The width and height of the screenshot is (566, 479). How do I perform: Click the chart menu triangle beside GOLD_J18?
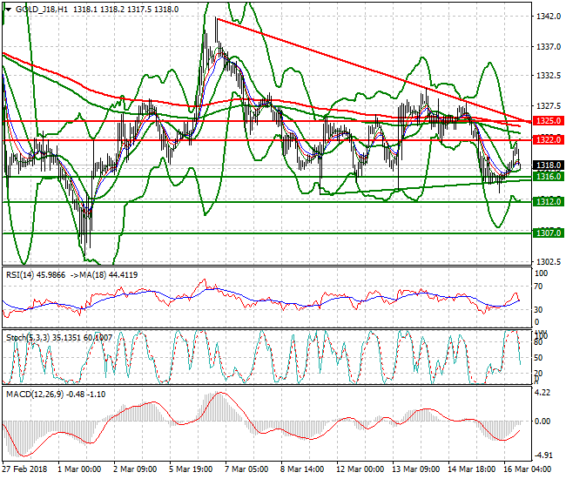point(8,10)
